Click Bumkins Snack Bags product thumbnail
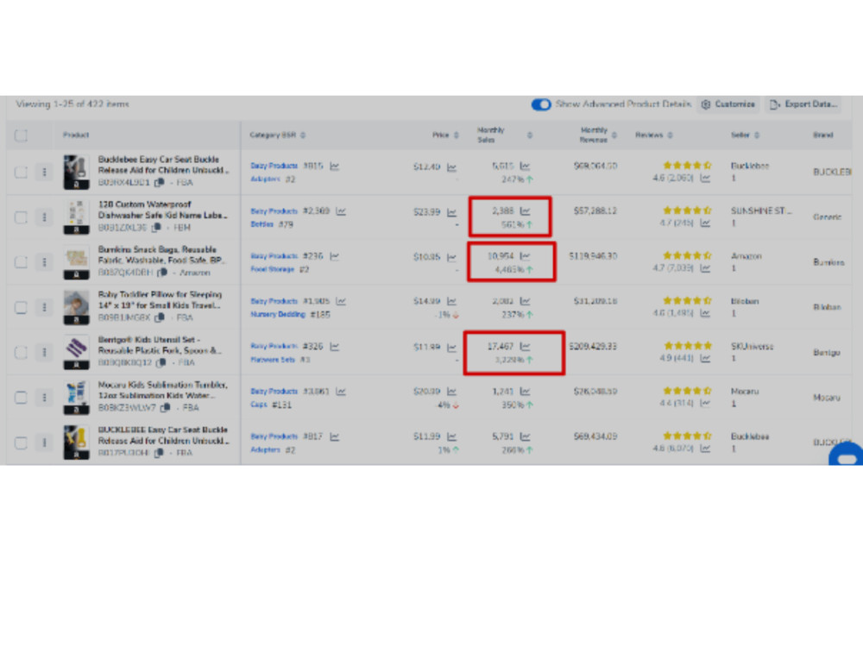 tap(76, 262)
